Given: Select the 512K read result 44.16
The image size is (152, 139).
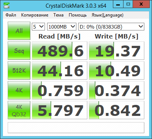Looking at the screenshot, I should pos(60,70).
